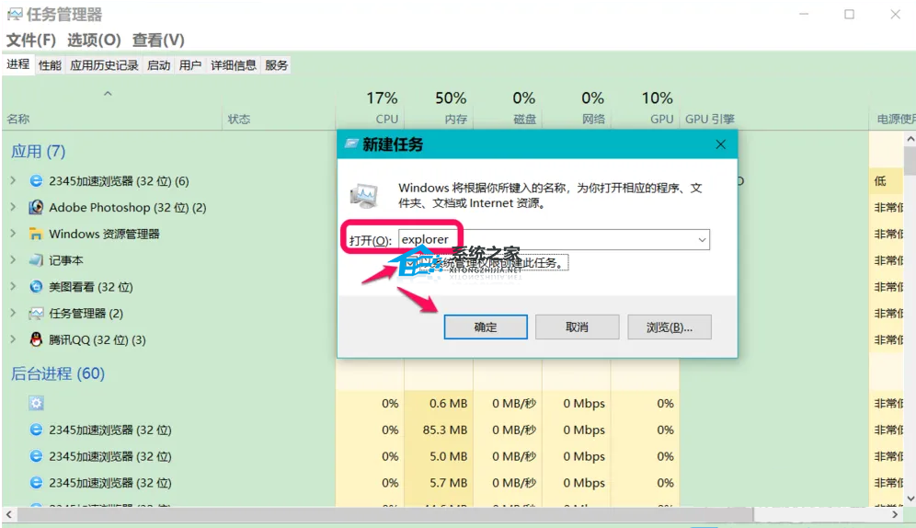This screenshot has width=916, height=528.
Task: Click the Windows 资源管理器 folder icon
Action: [37, 234]
